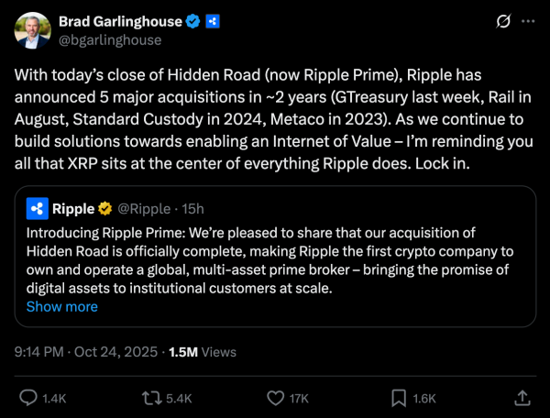Bookmark this post
Viewport: 550px width, 418px height.
click(x=400, y=398)
